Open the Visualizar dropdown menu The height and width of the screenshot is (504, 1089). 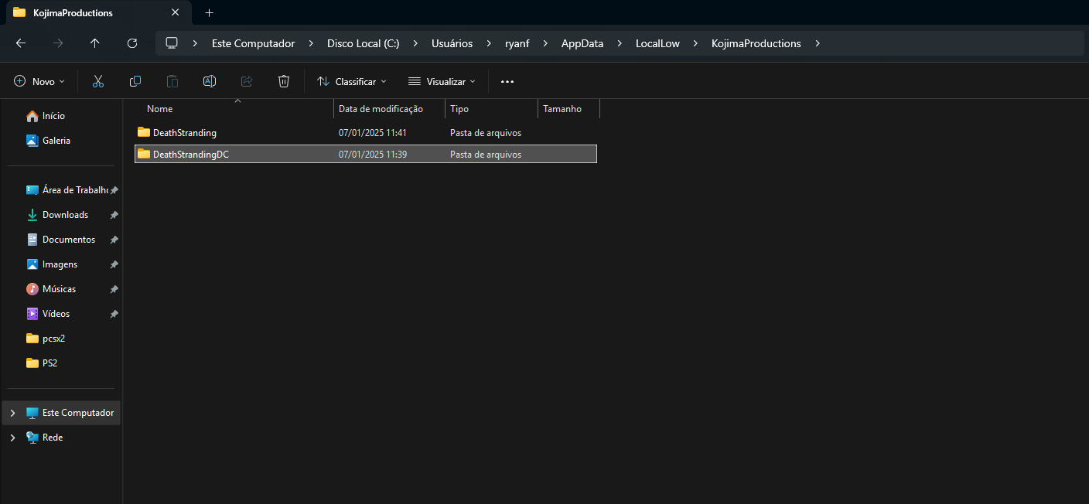(442, 81)
